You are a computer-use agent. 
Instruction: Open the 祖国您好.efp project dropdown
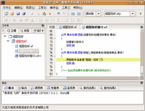point(133,14)
